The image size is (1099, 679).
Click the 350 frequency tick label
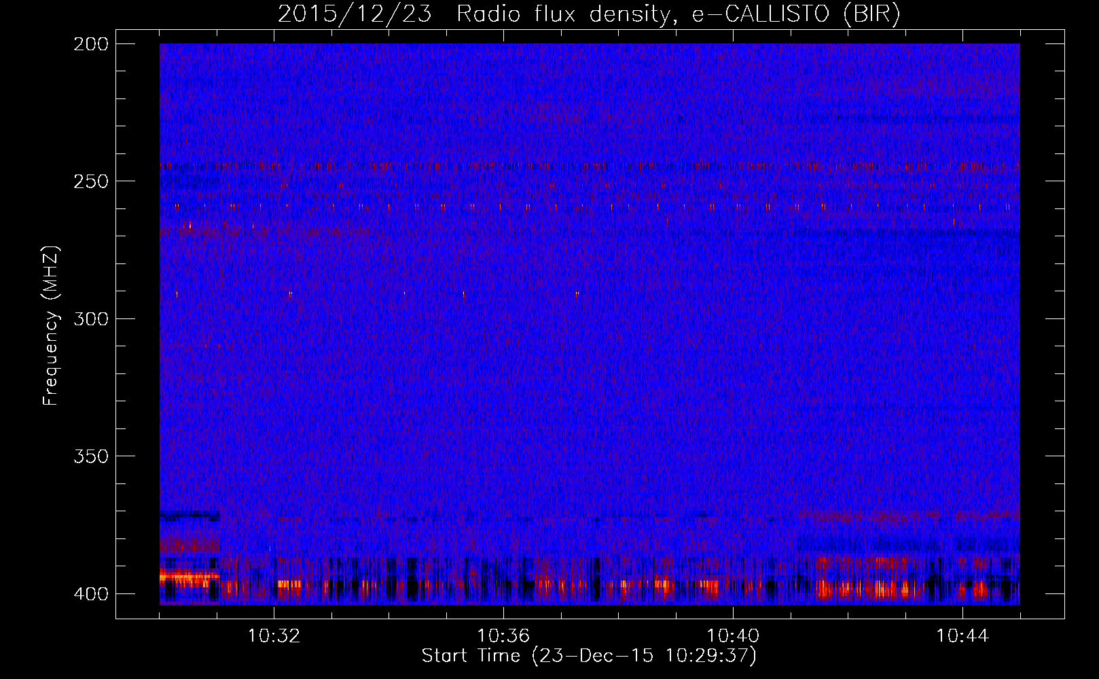(x=91, y=456)
